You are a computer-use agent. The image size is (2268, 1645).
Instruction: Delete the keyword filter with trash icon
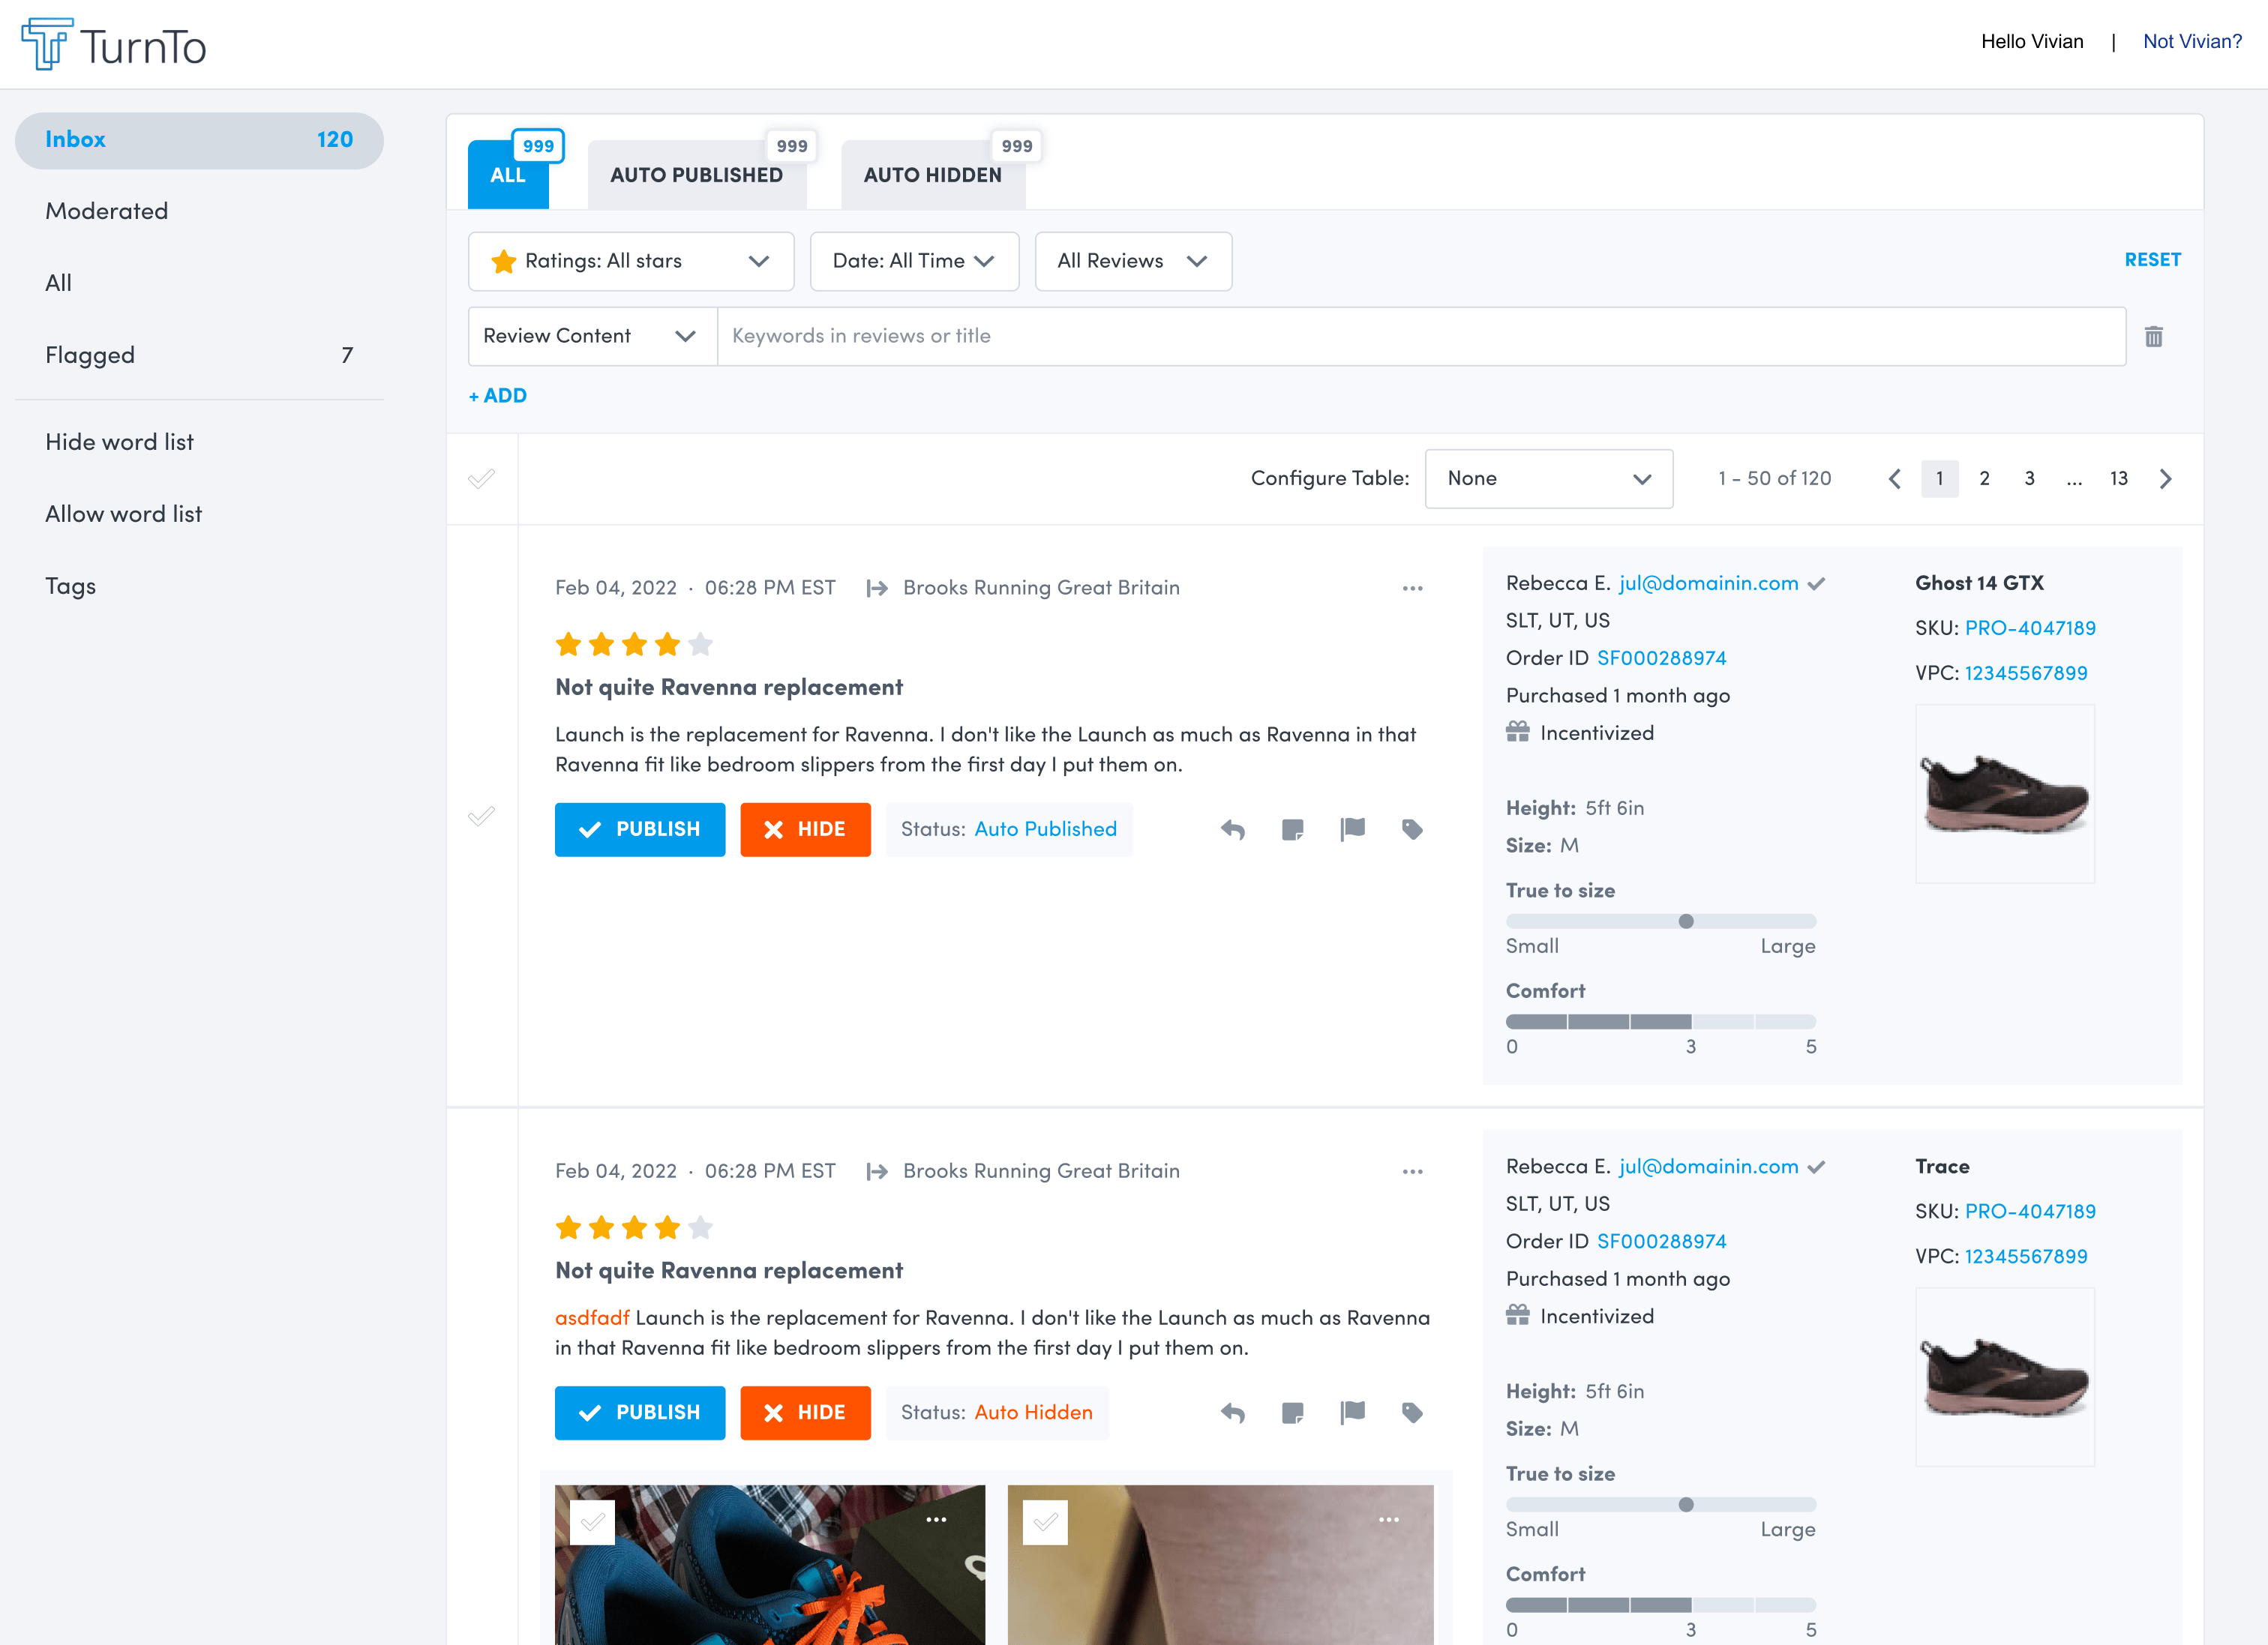point(2153,337)
